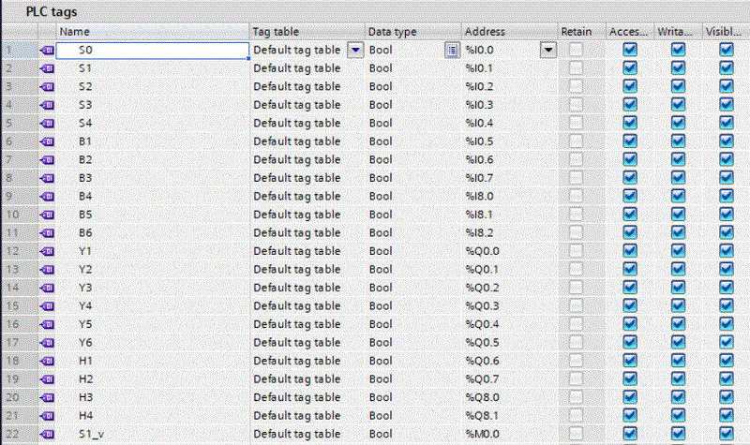Click the Data type column header
The width and height of the screenshot is (750, 445).
[412, 32]
